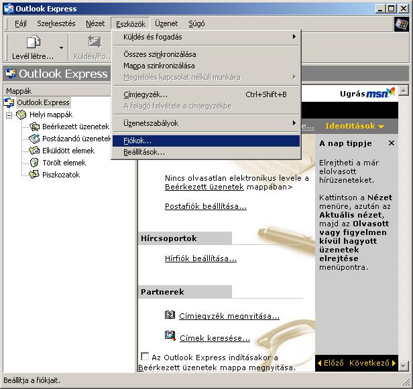413x389 pixels.
Task: Toggle opening Beérkezett üzenetek at startup checkbox
Action: tap(145, 356)
